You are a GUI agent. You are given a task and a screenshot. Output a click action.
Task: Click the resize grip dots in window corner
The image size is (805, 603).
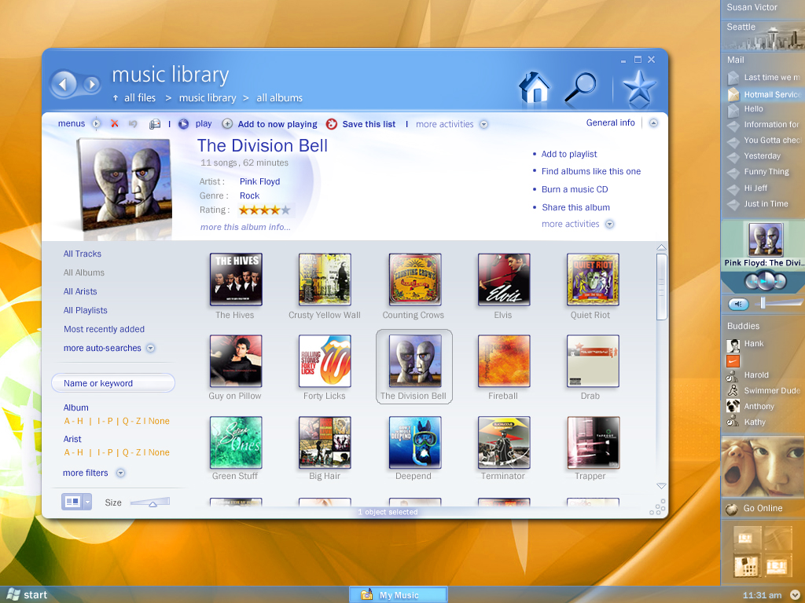[x=658, y=508]
